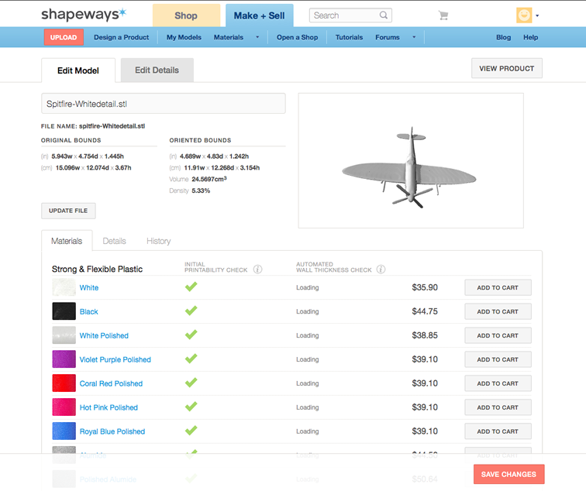Add Royal Blue Polished to cart
Screen dimensions: 586x491
point(498,431)
